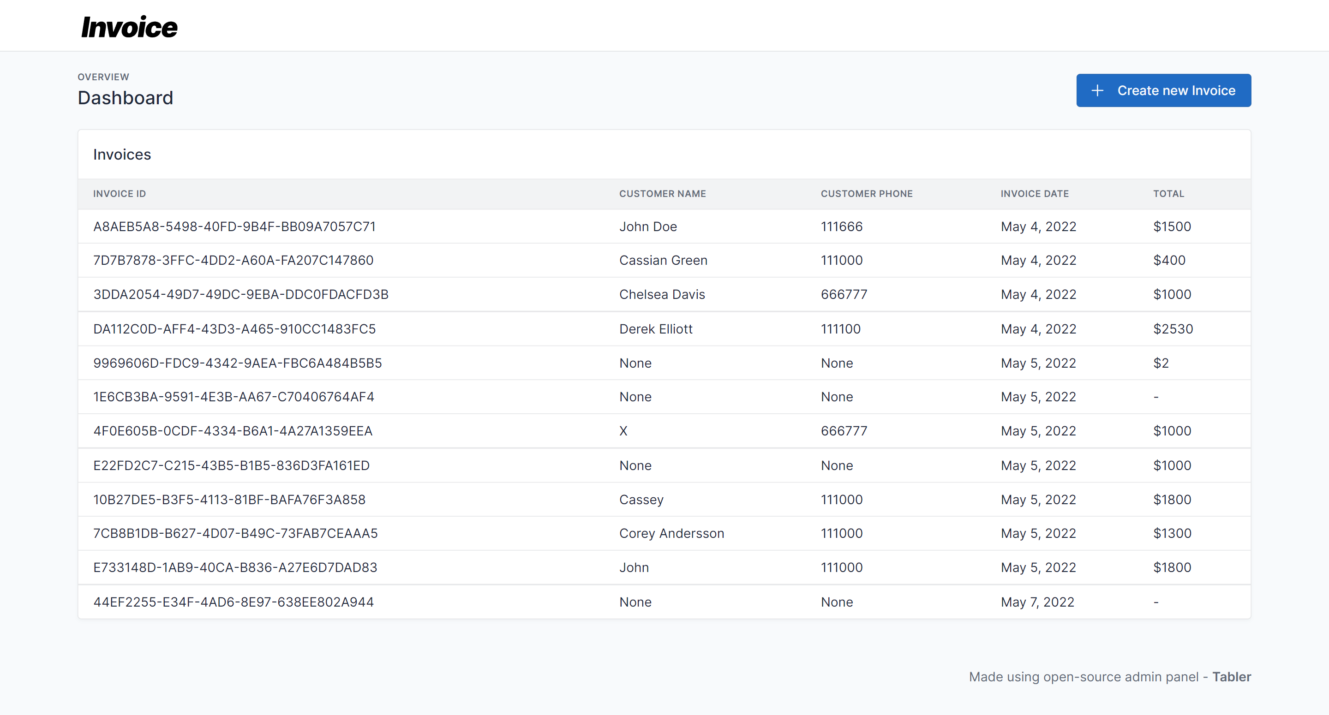
Task: Click the Invoice logo in the header
Action: [127, 27]
